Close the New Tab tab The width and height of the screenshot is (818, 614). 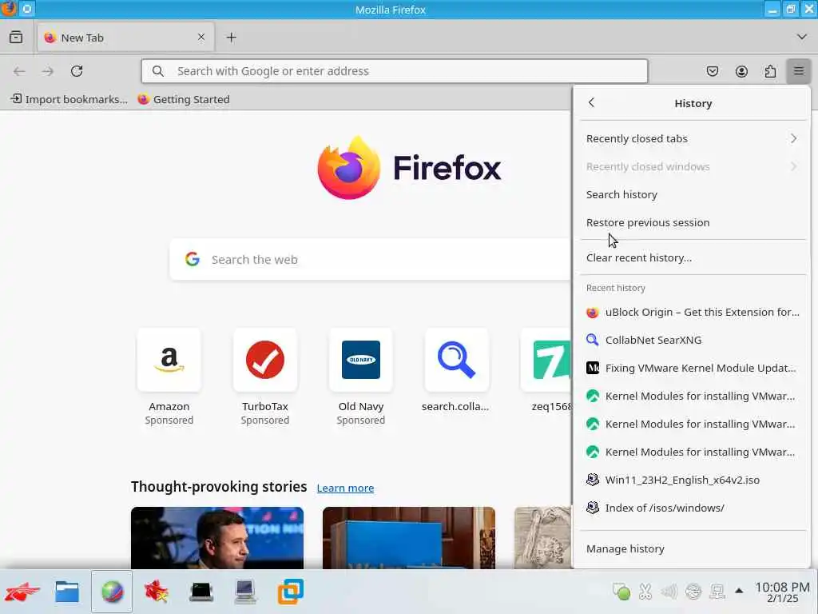(x=201, y=37)
